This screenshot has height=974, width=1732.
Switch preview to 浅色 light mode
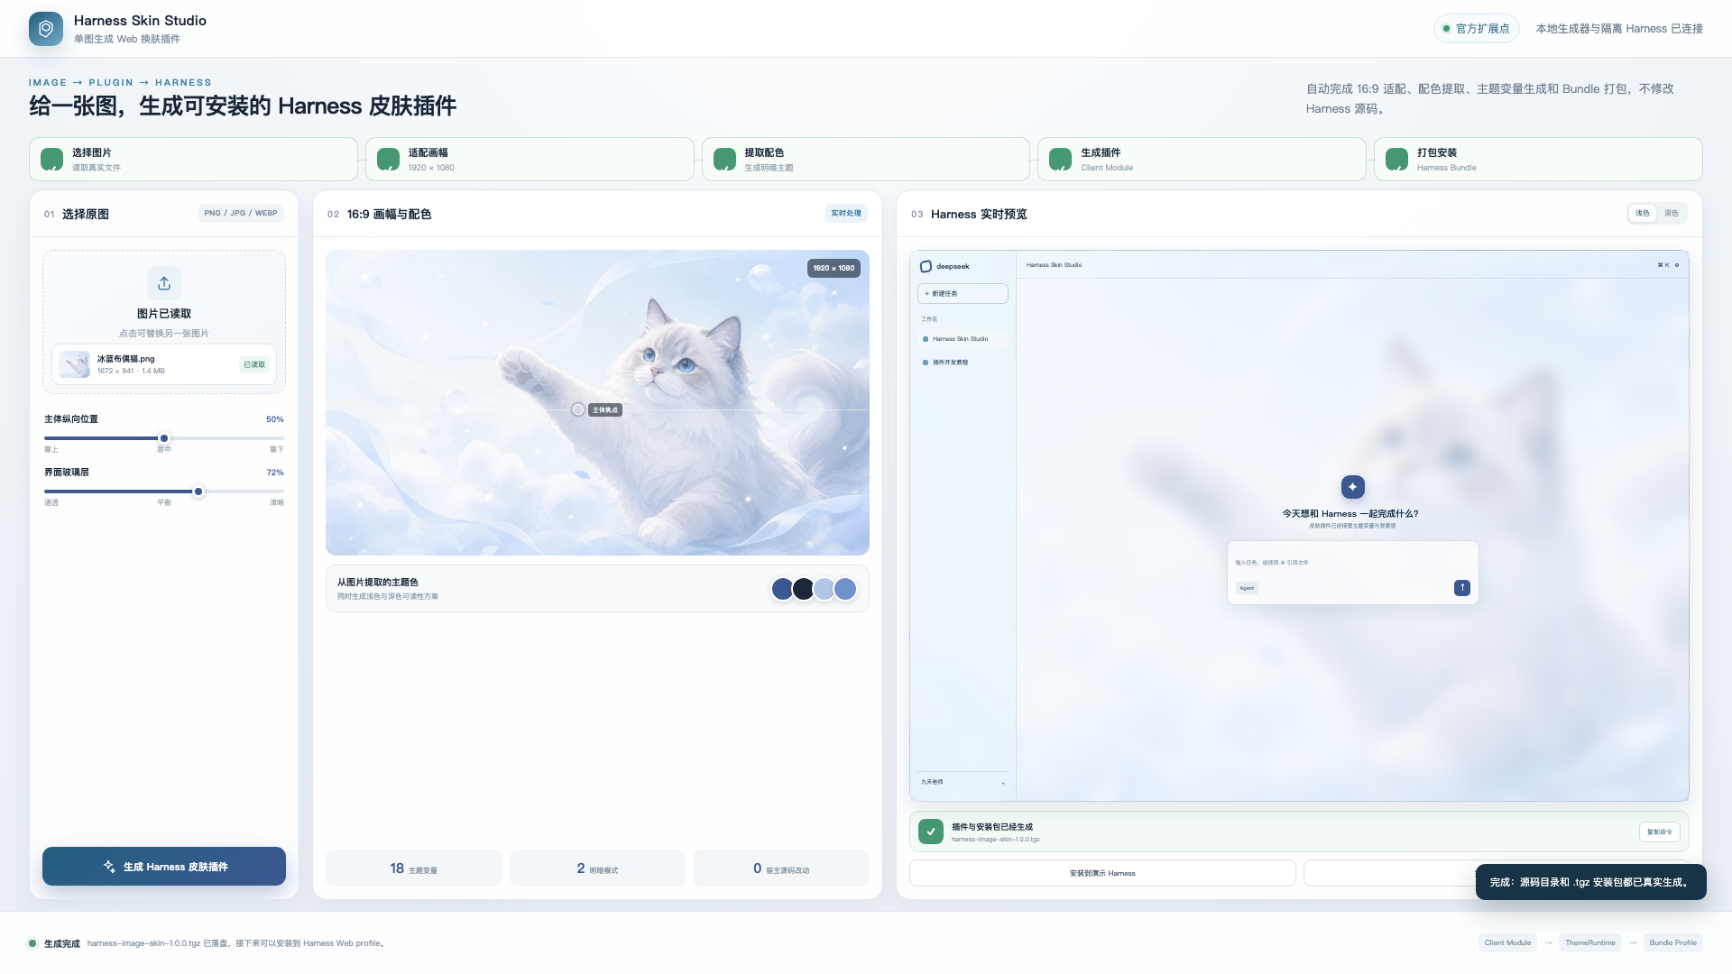pyautogui.click(x=1643, y=214)
